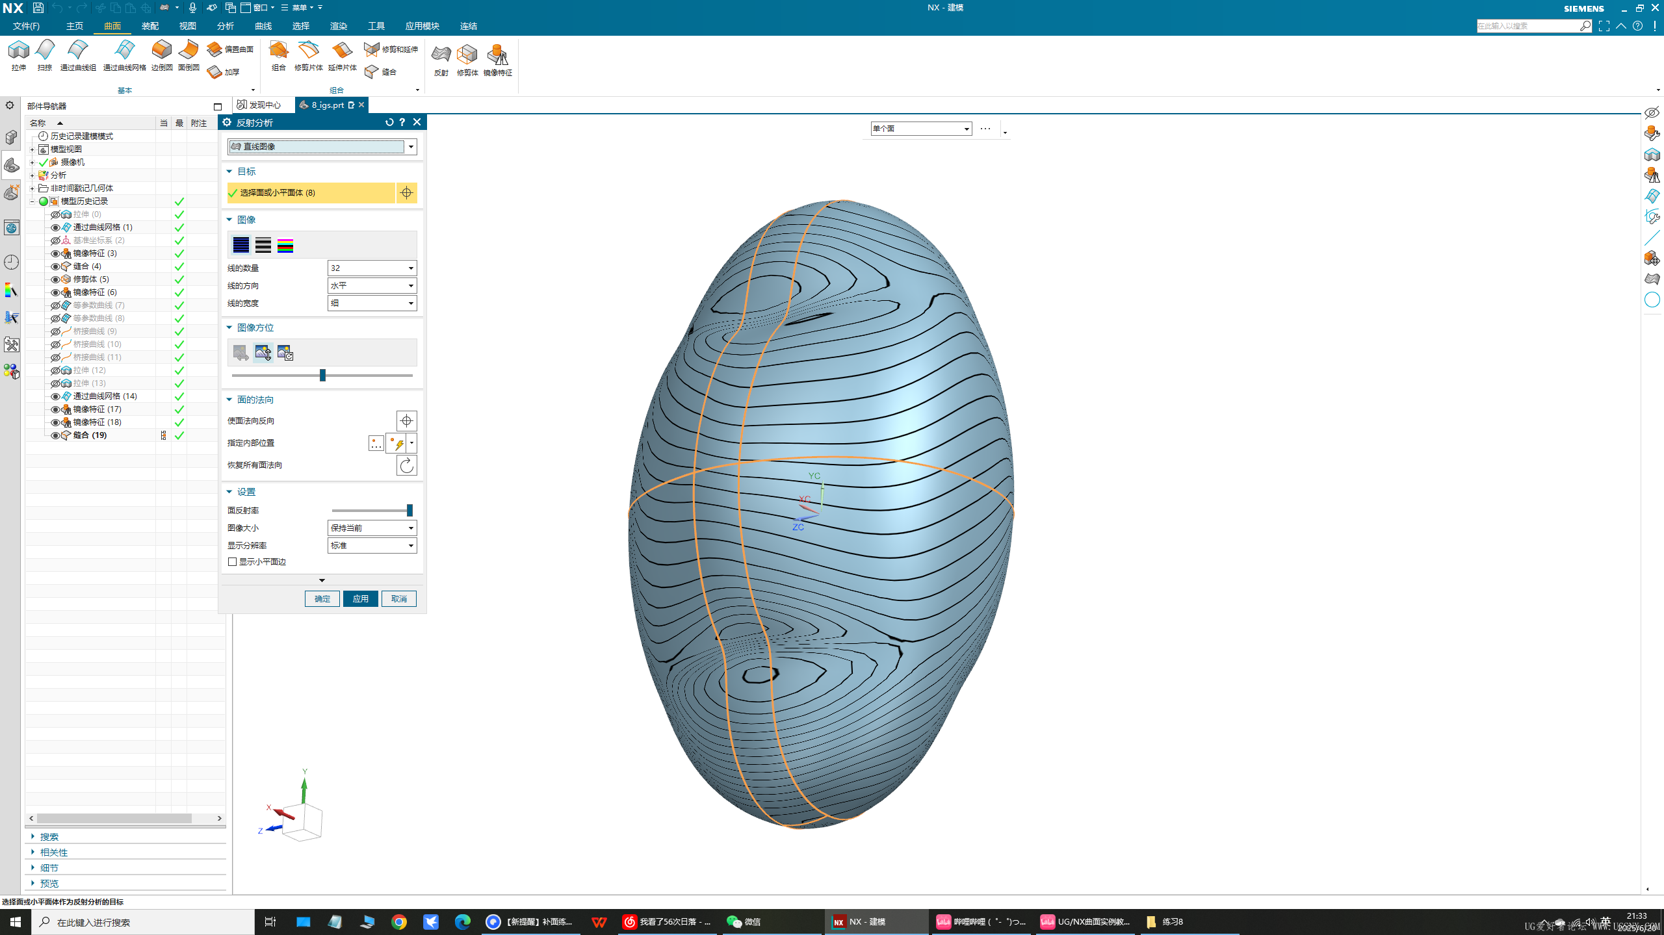
Task: Click the 使面法向反向 select face button
Action: [x=406, y=421]
